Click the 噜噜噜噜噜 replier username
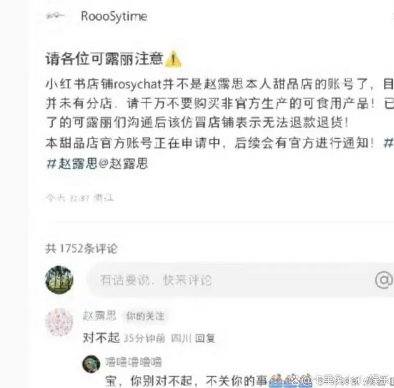Viewport: 394px width, 388px height. coord(133,362)
